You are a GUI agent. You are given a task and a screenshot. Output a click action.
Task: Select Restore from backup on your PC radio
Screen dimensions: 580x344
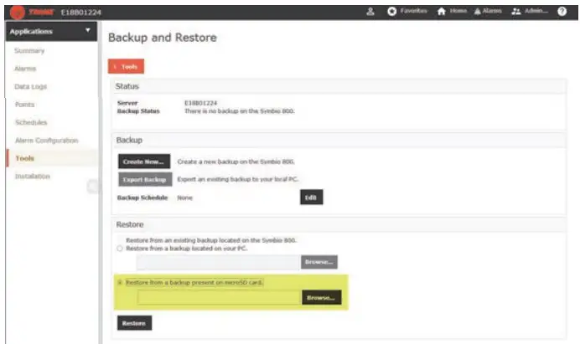click(x=120, y=249)
